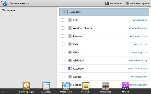The width and height of the screenshot is (151, 94).
Task: Open the www.cnn.com link
Action: (x=140, y=44)
